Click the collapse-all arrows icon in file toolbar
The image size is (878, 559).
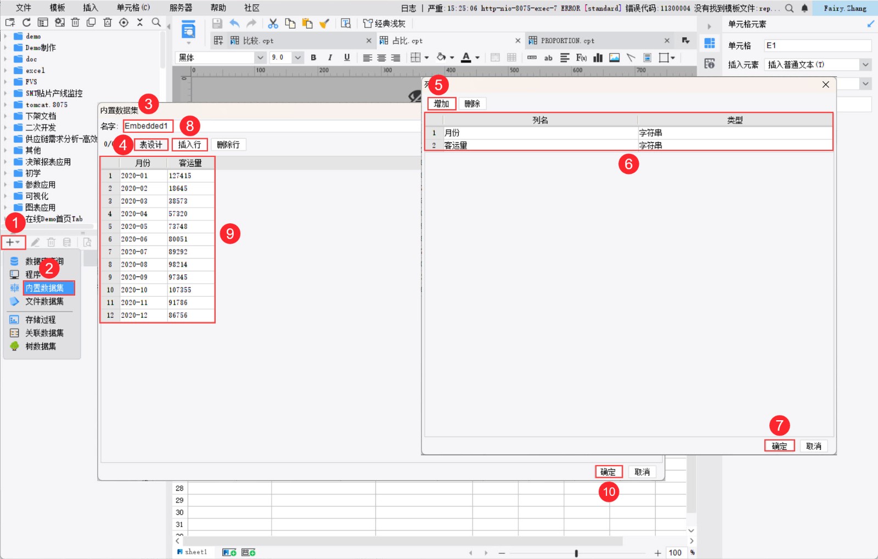(x=140, y=22)
